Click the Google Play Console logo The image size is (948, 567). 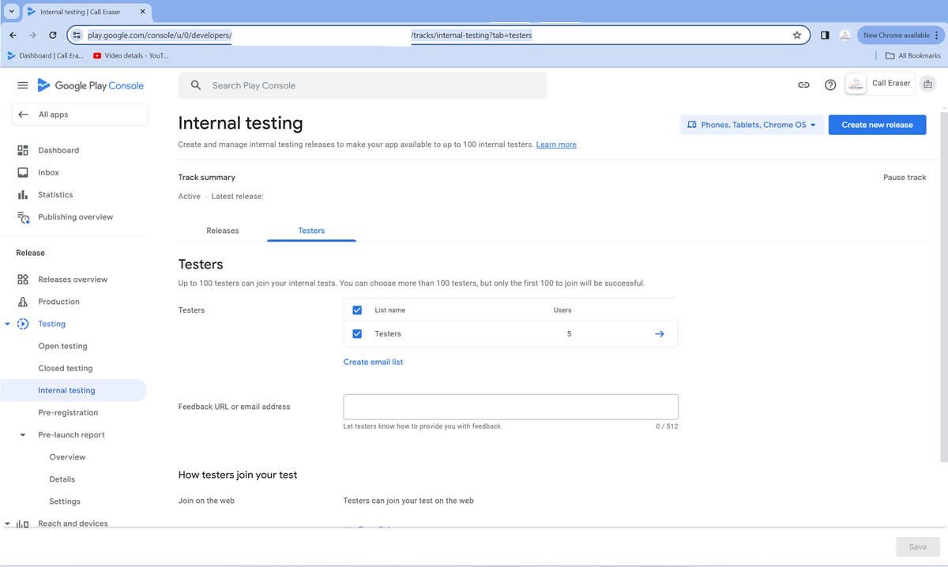click(91, 85)
